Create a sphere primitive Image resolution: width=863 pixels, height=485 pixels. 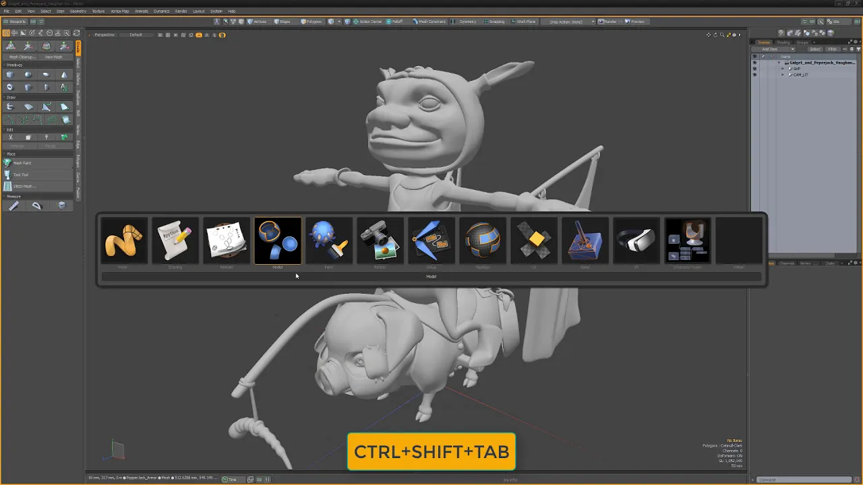tap(28, 75)
